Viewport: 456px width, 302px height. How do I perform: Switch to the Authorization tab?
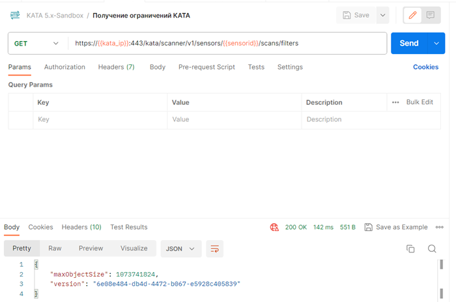pos(64,67)
